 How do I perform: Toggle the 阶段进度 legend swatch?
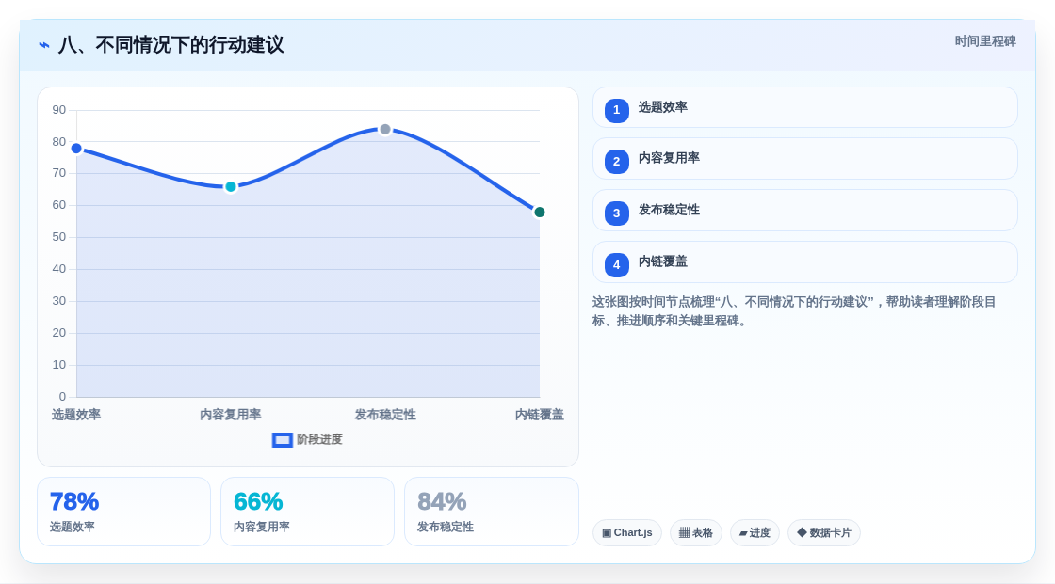click(x=282, y=440)
